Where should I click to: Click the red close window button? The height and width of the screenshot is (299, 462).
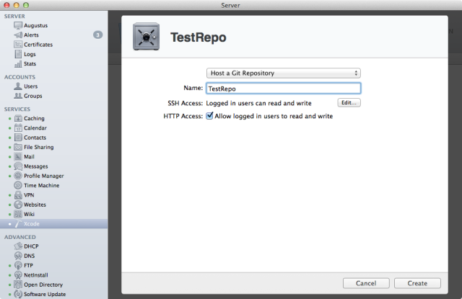click(6, 5)
